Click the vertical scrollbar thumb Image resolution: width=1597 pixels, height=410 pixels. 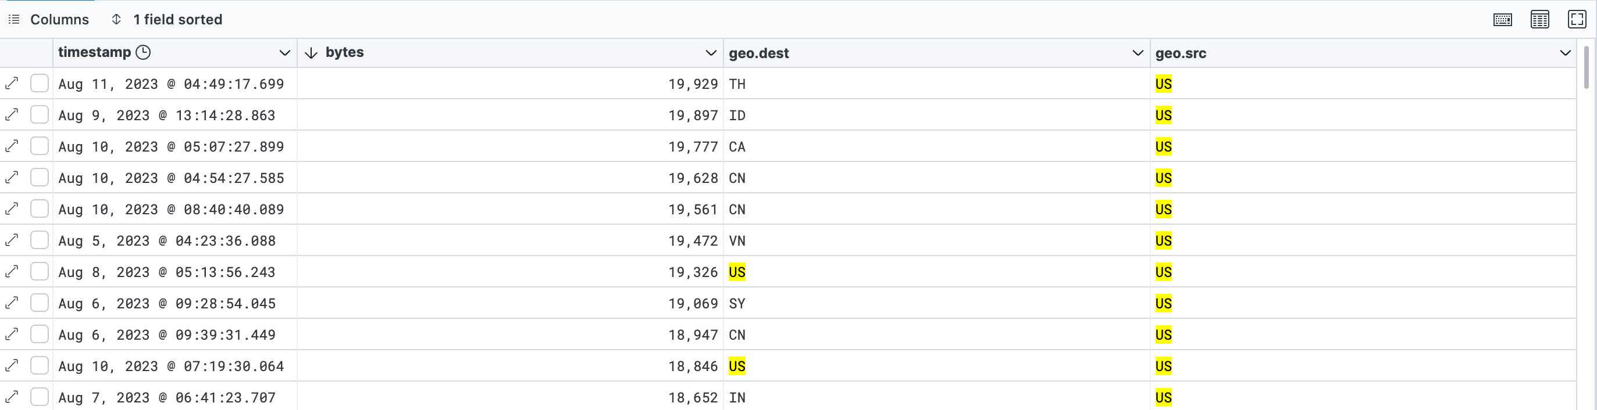1587,67
